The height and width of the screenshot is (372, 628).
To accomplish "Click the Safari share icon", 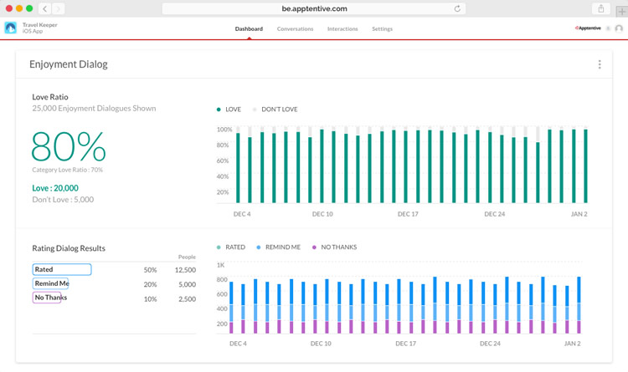I will (601, 8).
